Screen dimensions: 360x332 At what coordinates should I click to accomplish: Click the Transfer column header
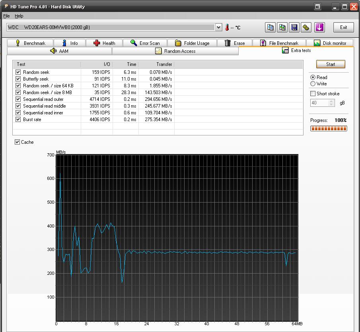click(x=156, y=64)
